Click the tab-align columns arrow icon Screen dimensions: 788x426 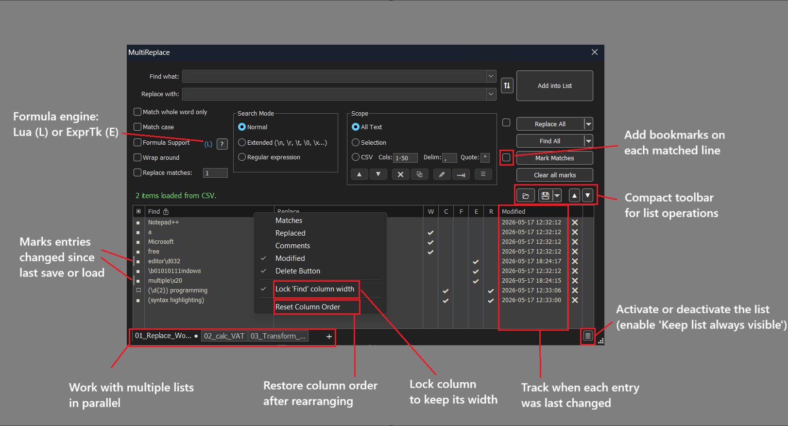click(461, 174)
